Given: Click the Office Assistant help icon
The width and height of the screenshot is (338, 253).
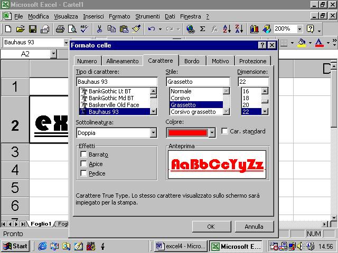Looking at the screenshot, I should click(311, 29).
